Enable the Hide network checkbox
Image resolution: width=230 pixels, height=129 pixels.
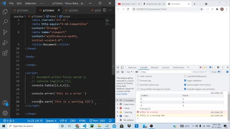[x=138, y=76]
